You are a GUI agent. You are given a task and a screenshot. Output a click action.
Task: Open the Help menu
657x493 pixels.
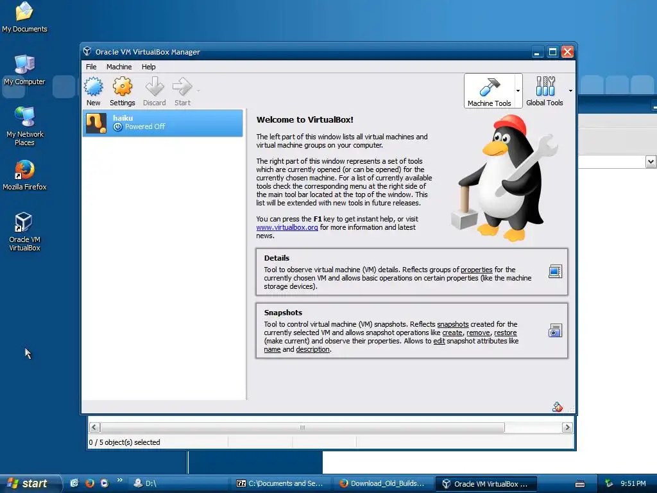(x=148, y=67)
